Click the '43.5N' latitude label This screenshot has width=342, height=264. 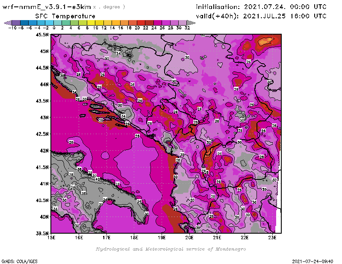coord(42,101)
